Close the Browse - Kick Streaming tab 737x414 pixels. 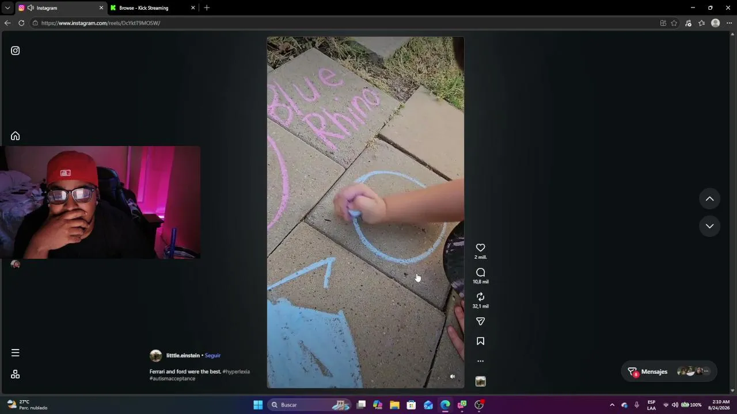[192, 8]
